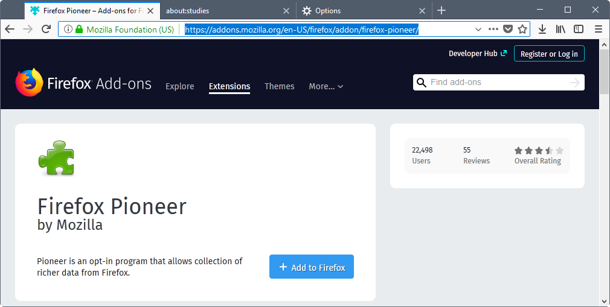The image size is (610, 307).
Task: Open the Firefox hamburger menu
Action: pos(599,29)
